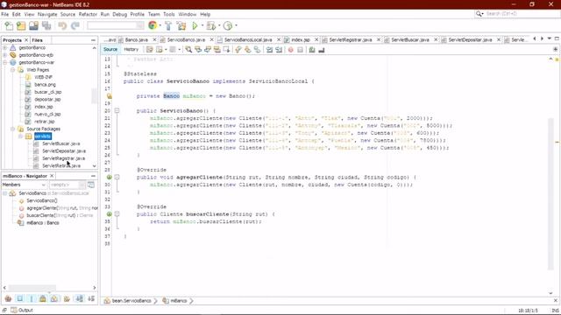Open the File menu
Screen dimensions: 561x315
click(5, 14)
